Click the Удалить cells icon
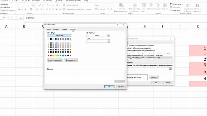Screen dimensions: 207x116 158,6
